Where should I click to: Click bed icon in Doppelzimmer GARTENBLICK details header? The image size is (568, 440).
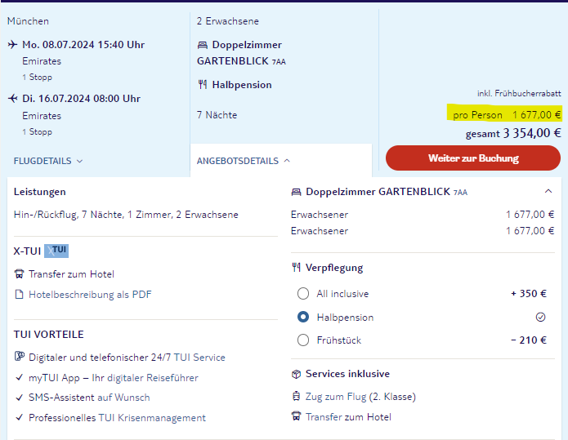tap(297, 192)
